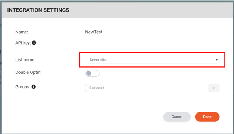Open the API key info icon
Viewport: 234px width, 134px height.
click(34, 43)
